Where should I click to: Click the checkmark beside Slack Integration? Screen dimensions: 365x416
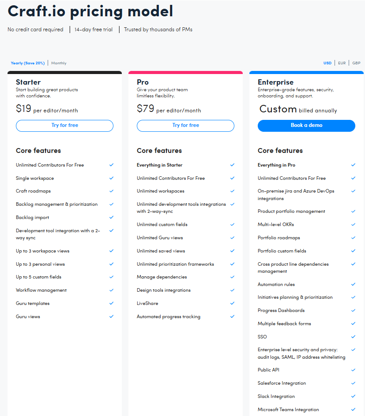(x=353, y=396)
